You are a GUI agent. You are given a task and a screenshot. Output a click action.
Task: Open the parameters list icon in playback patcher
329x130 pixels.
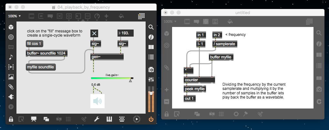151,57
